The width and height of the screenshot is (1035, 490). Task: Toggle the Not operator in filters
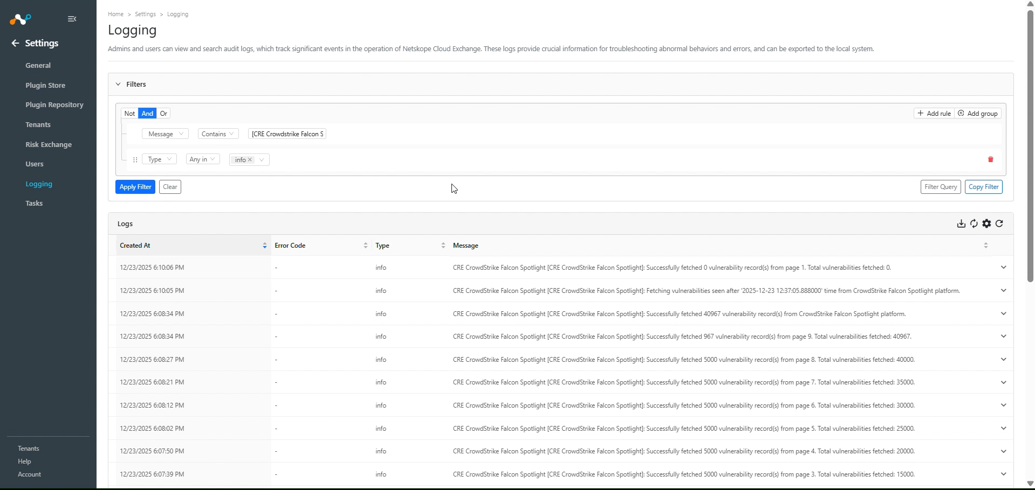point(129,114)
